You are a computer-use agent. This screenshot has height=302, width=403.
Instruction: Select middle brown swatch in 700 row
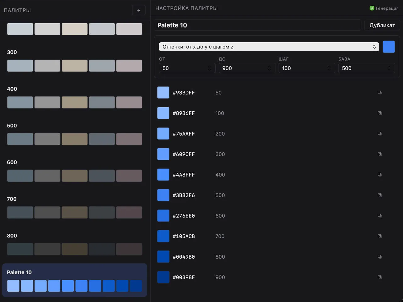click(75, 213)
